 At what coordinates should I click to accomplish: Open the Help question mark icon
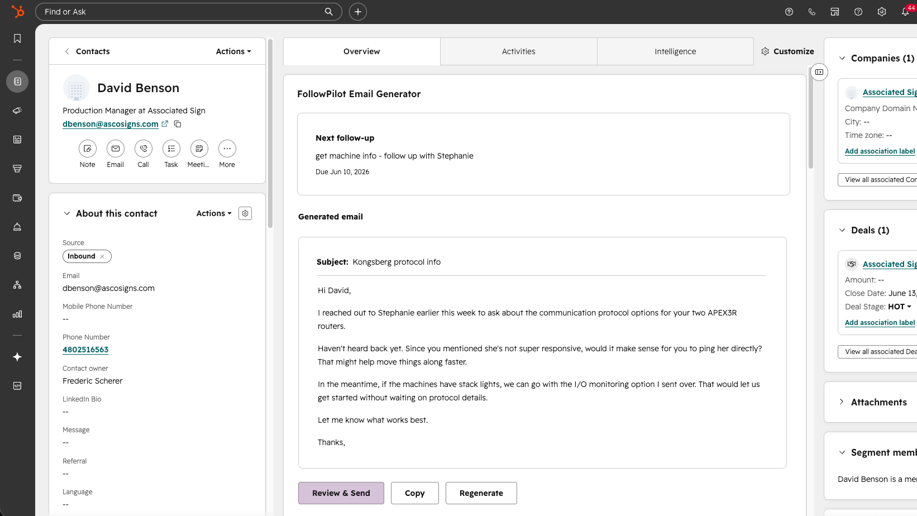[x=858, y=12]
